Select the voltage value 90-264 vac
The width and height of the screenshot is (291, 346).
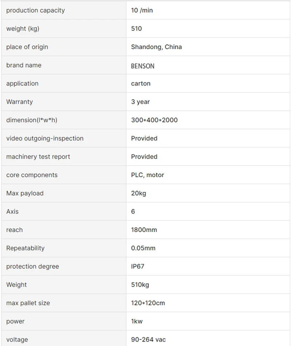click(148, 339)
